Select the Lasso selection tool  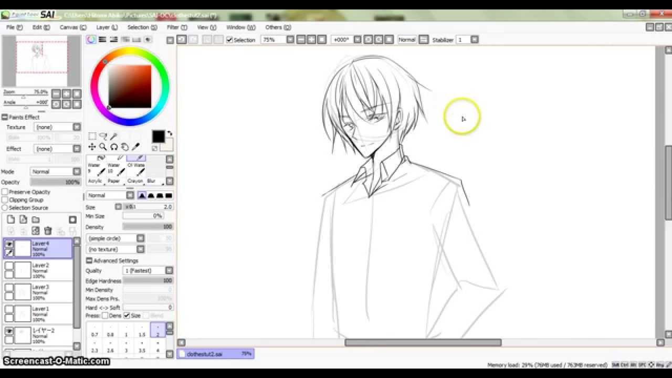[x=103, y=137]
